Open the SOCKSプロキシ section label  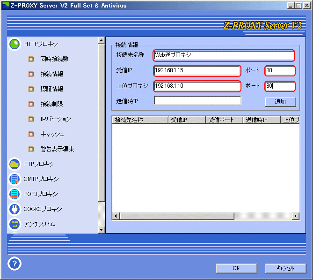tap(43, 209)
